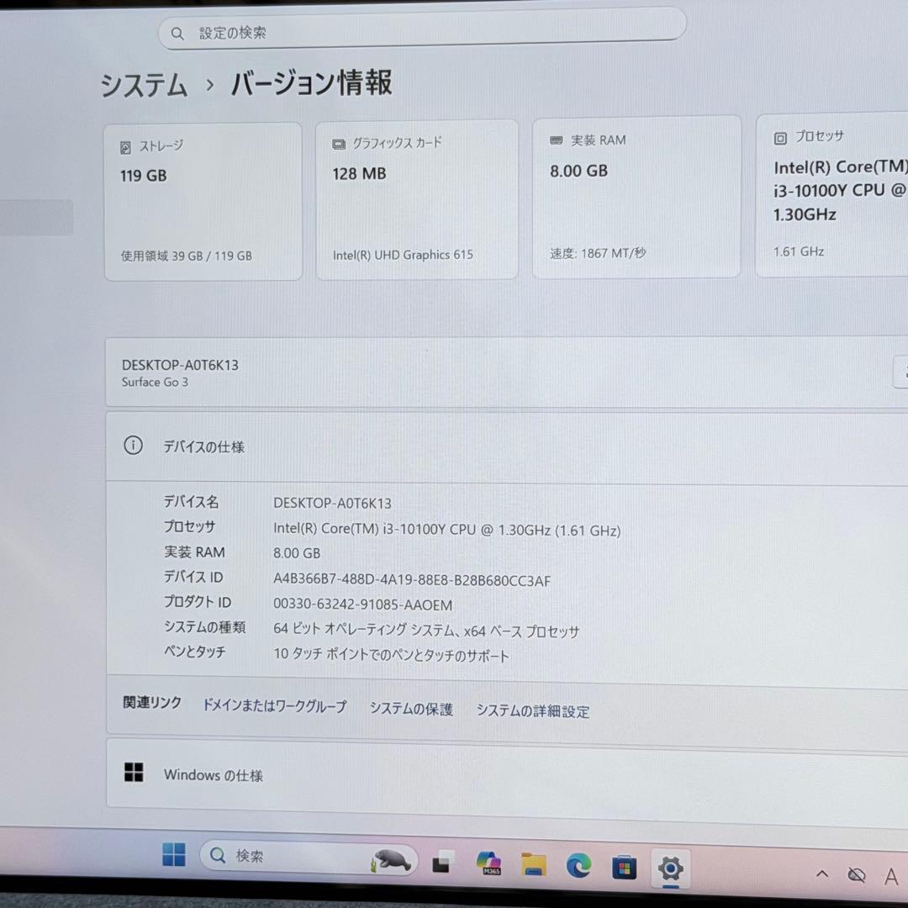Image resolution: width=908 pixels, height=908 pixels.
Task: Open the Windows Start menu
Action: tap(174, 854)
